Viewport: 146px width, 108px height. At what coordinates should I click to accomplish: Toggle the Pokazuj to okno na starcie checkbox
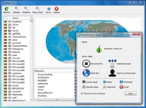pos(82,93)
